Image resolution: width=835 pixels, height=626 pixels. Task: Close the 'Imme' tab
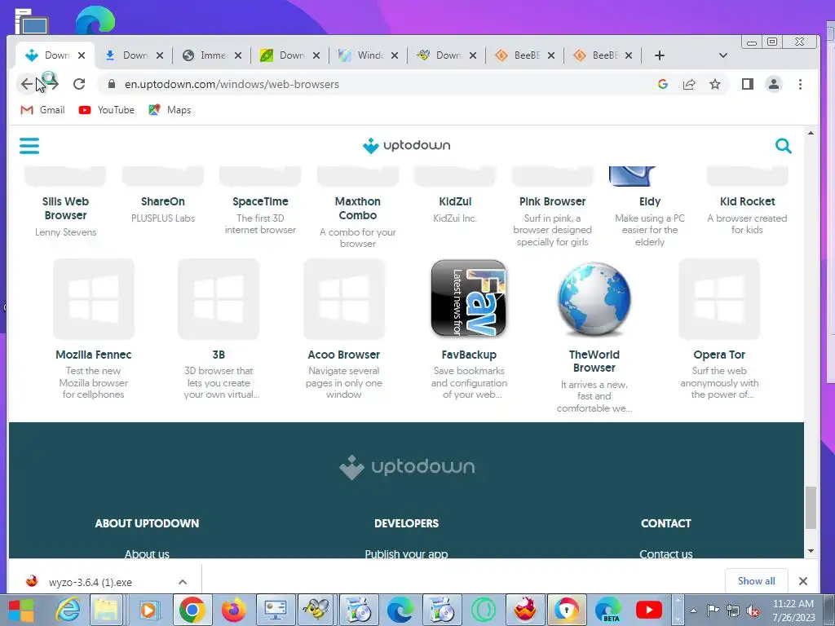(238, 55)
